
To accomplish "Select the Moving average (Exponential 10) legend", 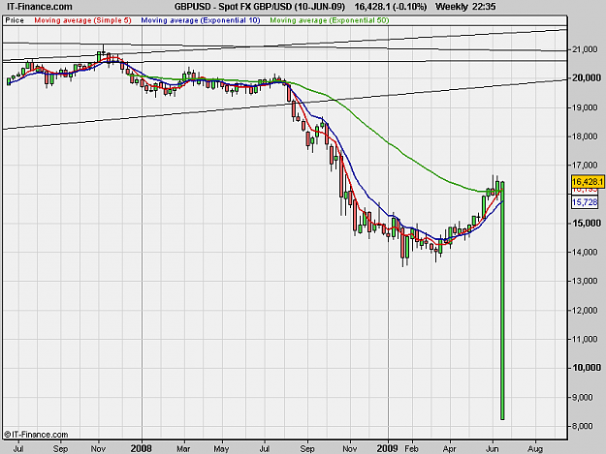I will pos(201,20).
